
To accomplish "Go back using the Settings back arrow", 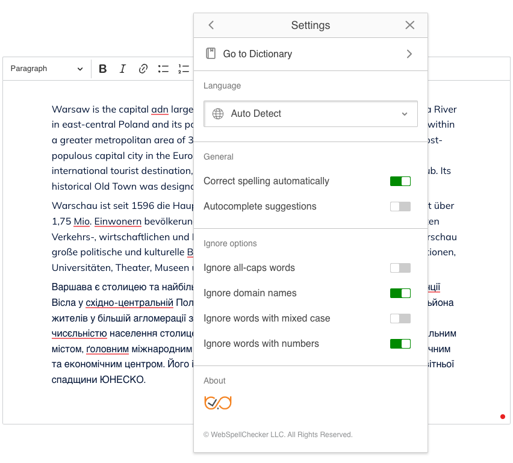I will point(211,25).
